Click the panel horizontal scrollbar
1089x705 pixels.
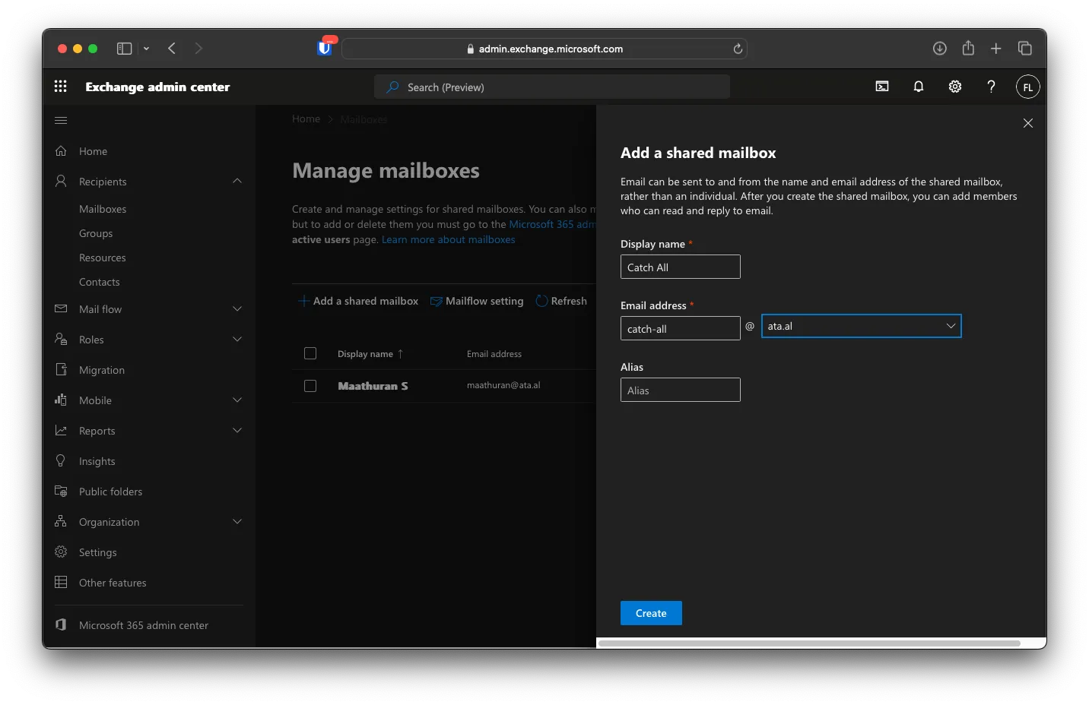coord(809,643)
